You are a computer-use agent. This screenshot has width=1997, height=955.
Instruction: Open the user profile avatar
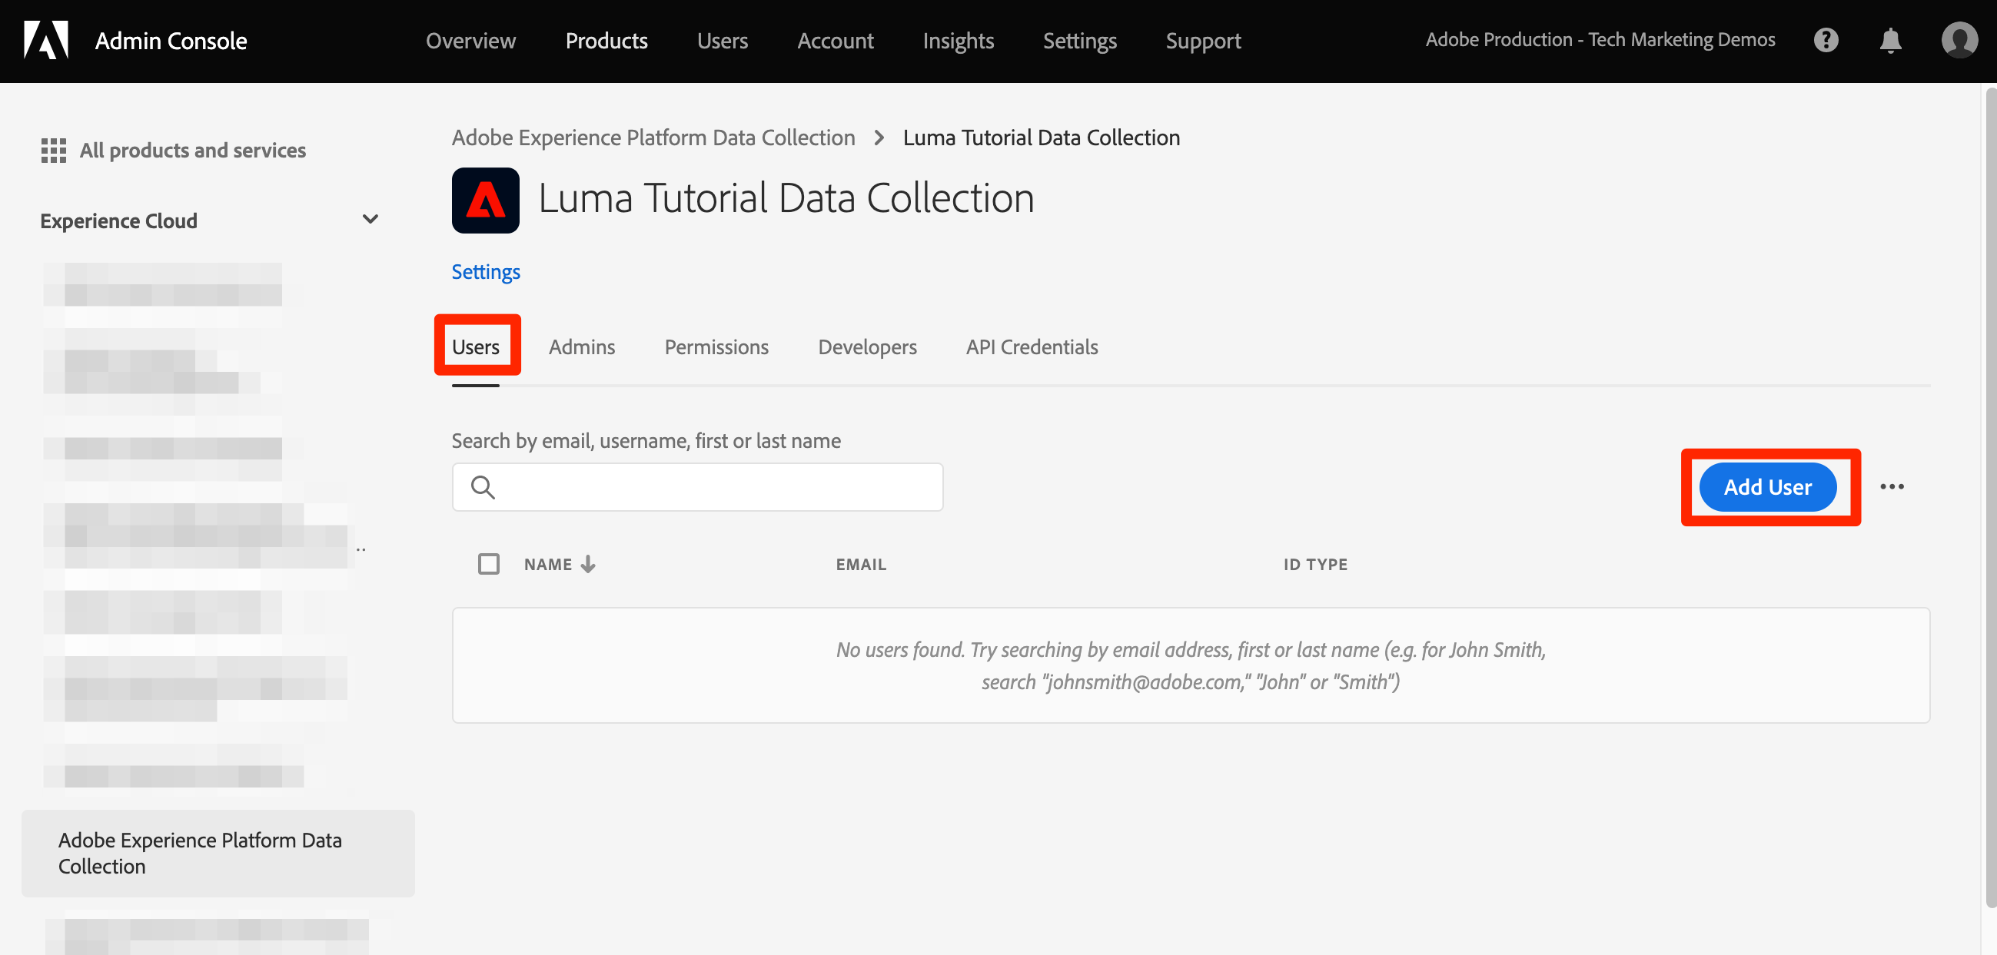1959,40
